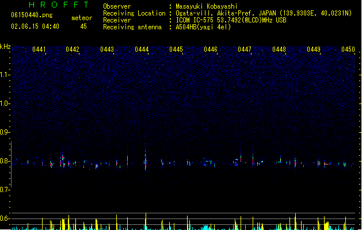Click the 0442 time marker
This screenshot has height=230, width=362.
click(x=73, y=49)
